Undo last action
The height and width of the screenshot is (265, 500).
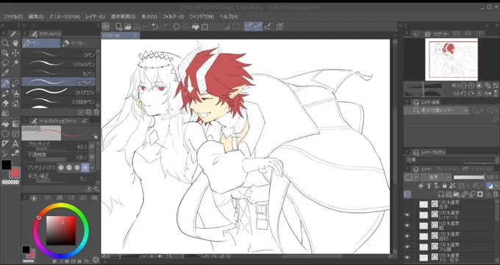[154, 26]
